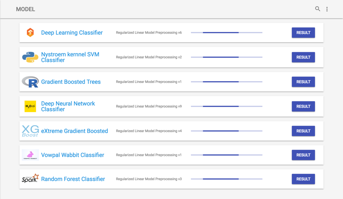
Task: Click the Apache Spark logo
Action: pyautogui.click(x=30, y=178)
